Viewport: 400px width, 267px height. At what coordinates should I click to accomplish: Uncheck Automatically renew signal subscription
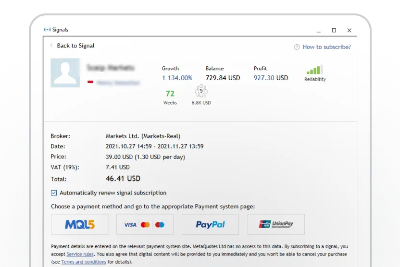54,193
